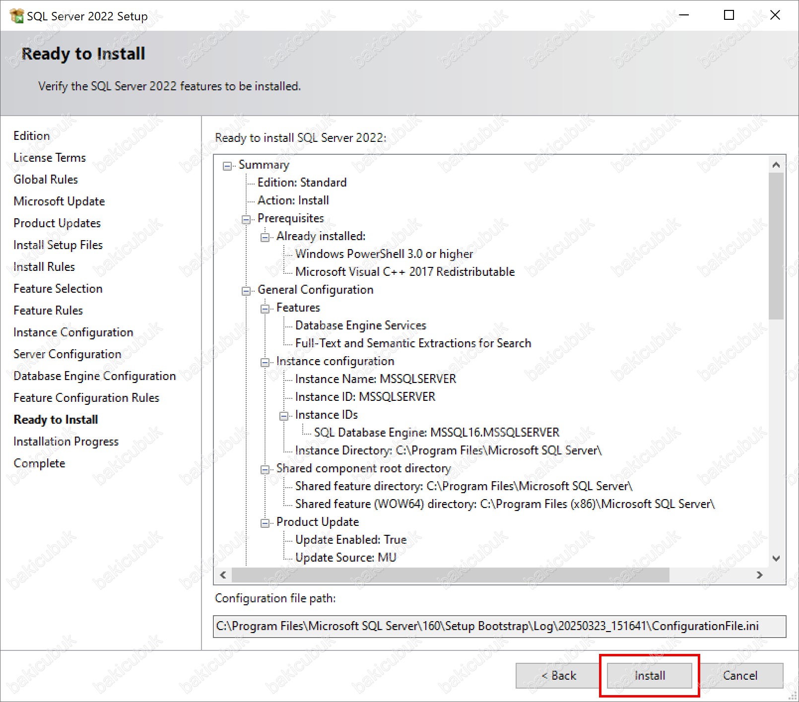Click the scroll down arrow of summary tree
Viewport: 799px width, 702px height.
[776, 558]
